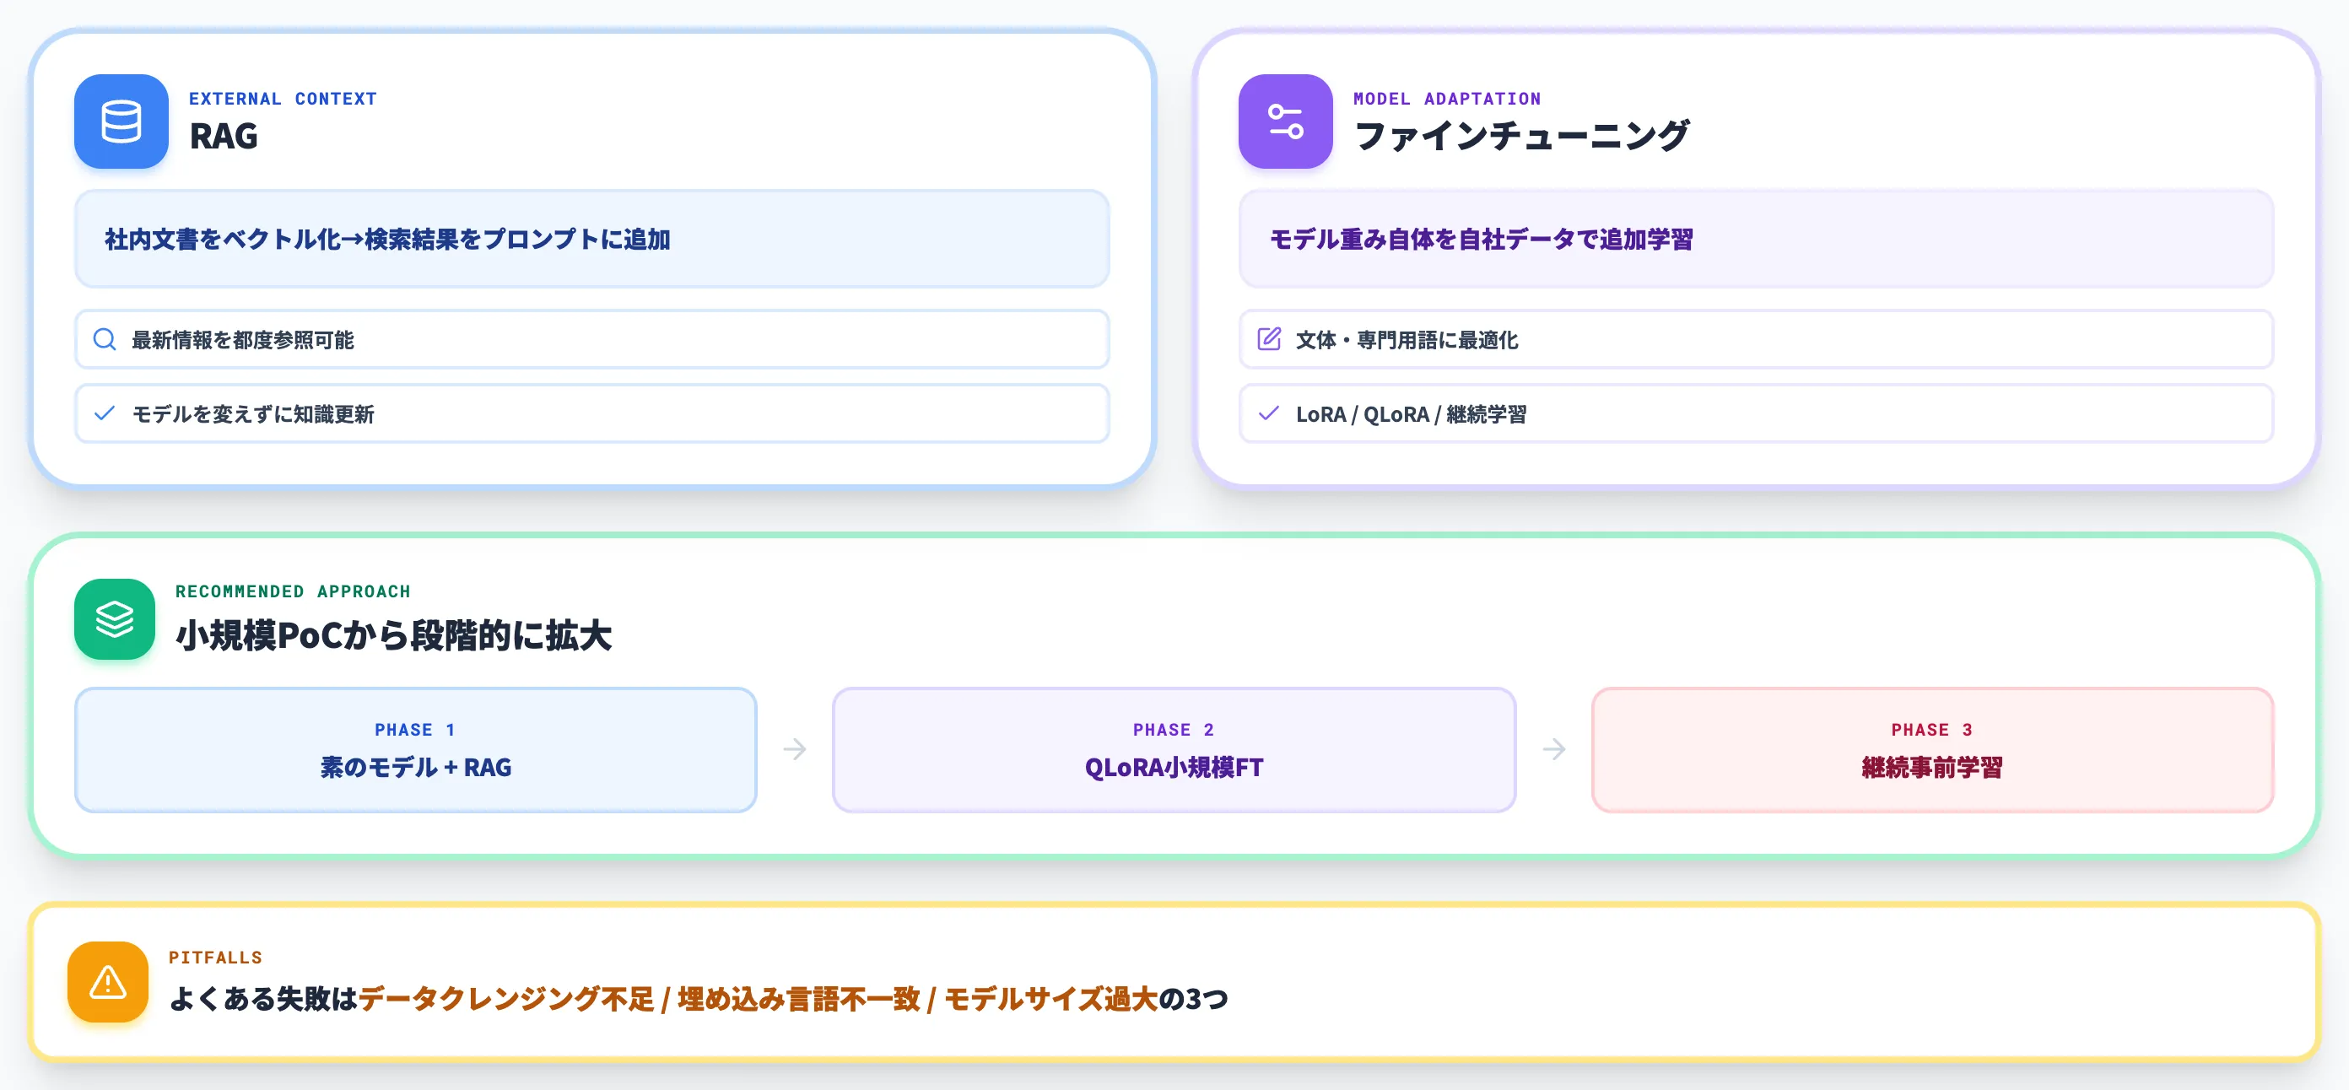Click the PHASE 2 label
2349x1090 pixels.
(x=1174, y=730)
